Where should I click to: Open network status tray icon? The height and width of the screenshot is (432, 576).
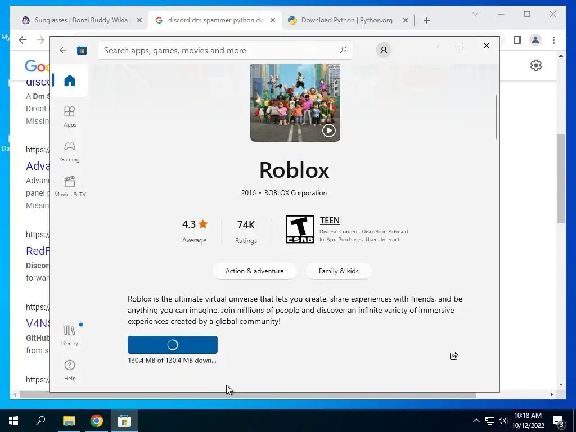(x=490, y=421)
